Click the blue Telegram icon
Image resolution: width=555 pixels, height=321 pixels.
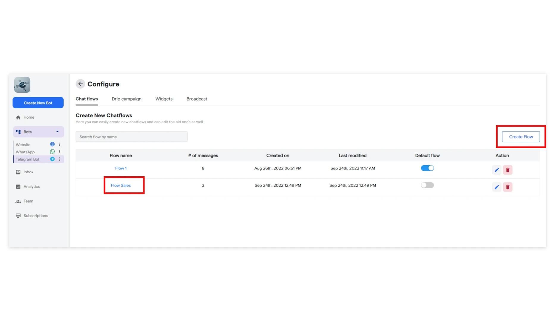click(x=52, y=159)
